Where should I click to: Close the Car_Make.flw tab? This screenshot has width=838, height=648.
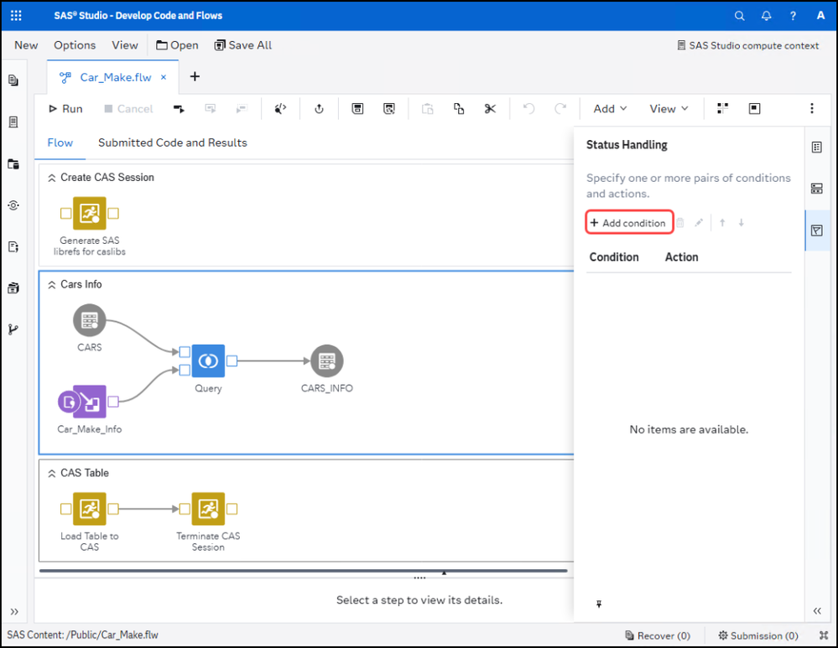pos(164,77)
